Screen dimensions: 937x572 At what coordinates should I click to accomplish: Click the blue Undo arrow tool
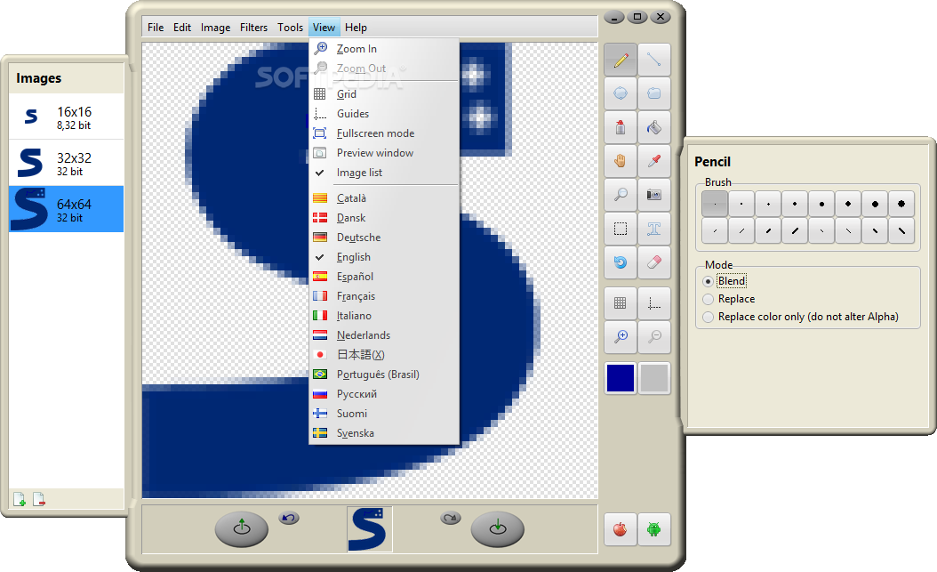621,262
